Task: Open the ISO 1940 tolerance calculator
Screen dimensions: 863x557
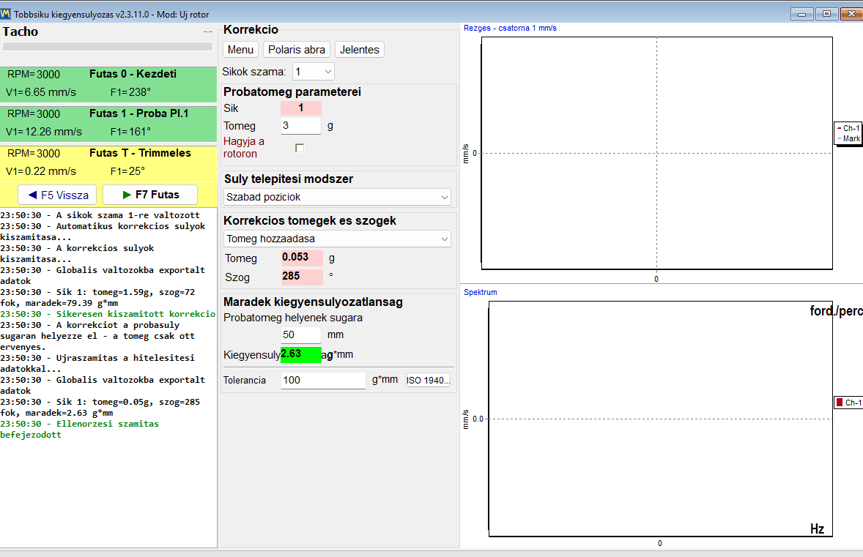Action: click(x=428, y=380)
